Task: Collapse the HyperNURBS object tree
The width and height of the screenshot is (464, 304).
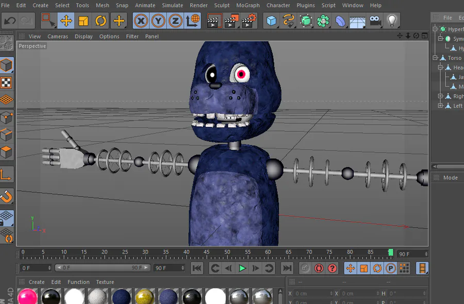Action: [435, 29]
